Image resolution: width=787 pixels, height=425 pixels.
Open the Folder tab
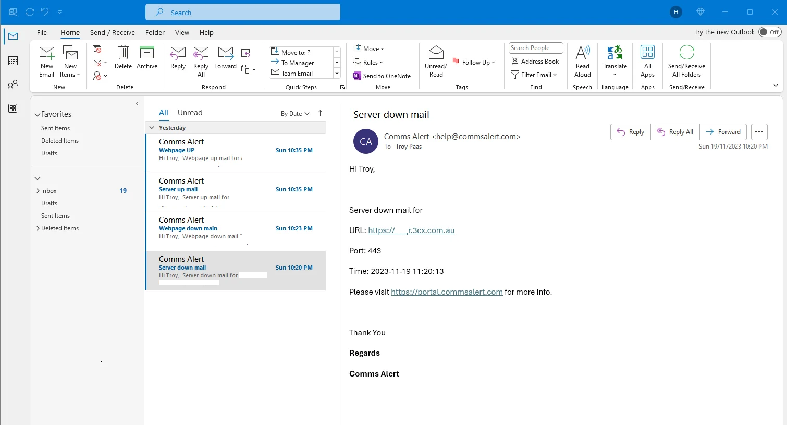click(155, 32)
